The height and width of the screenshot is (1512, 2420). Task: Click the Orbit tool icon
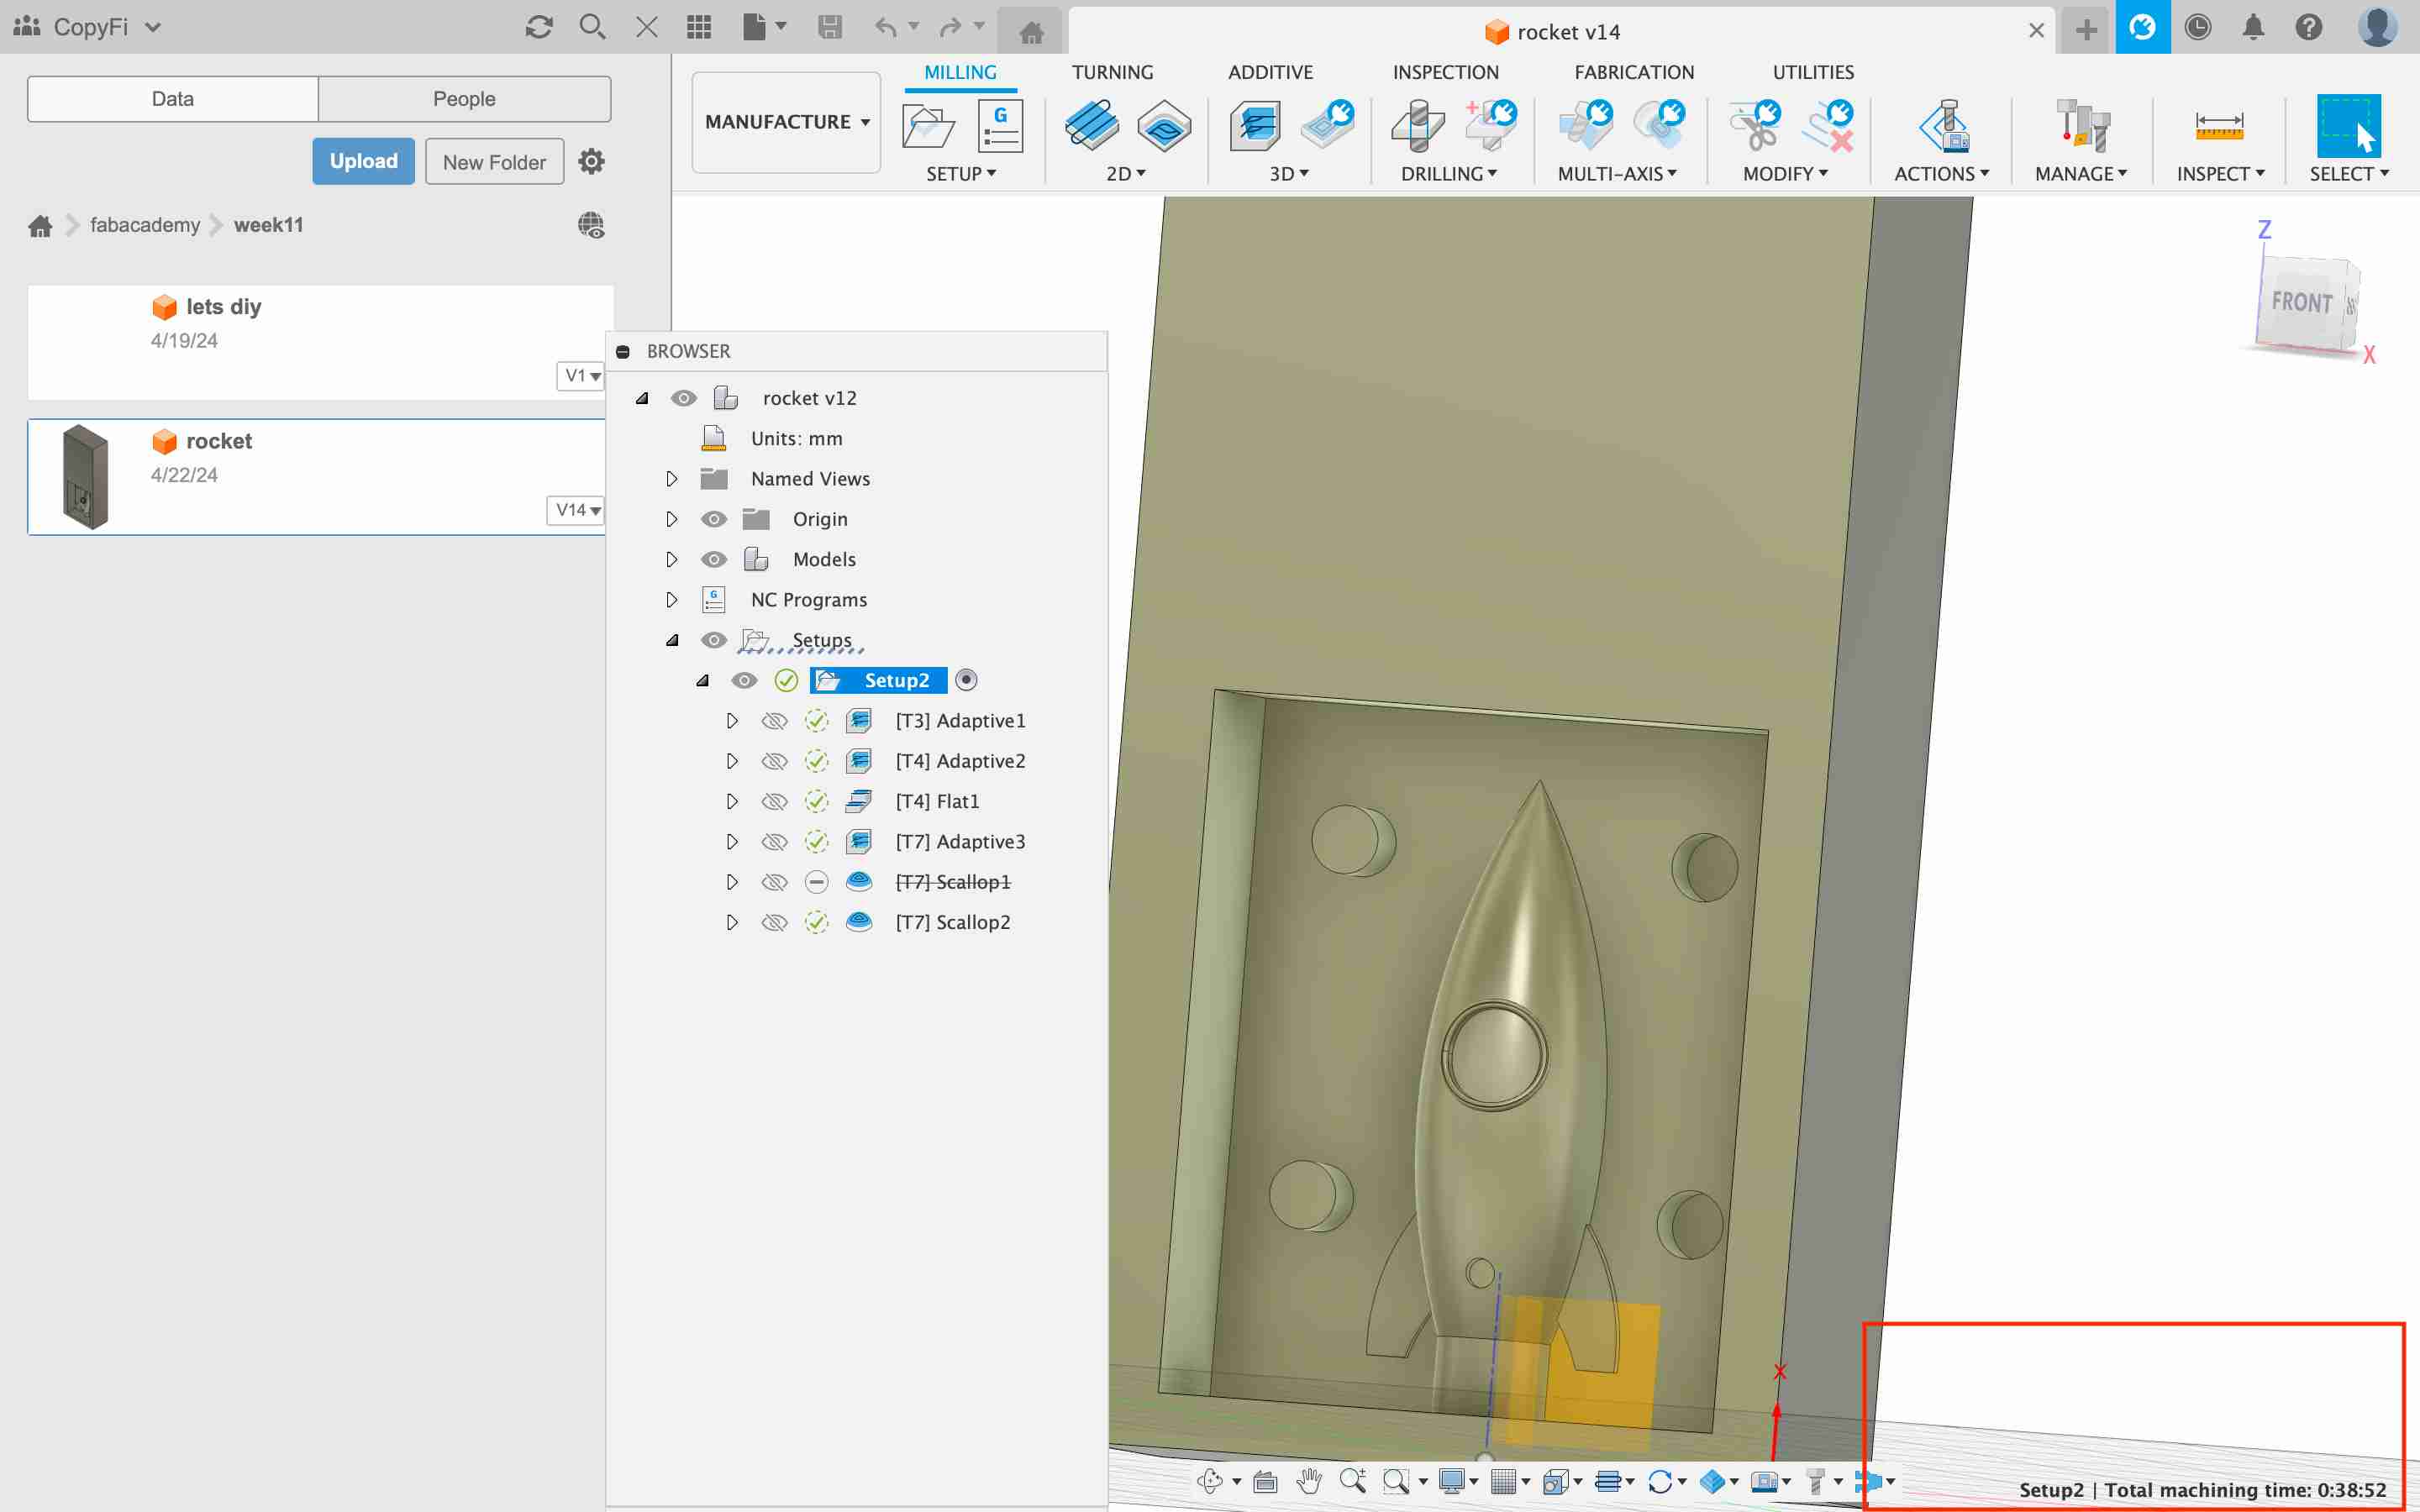pyautogui.click(x=1209, y=1481)
